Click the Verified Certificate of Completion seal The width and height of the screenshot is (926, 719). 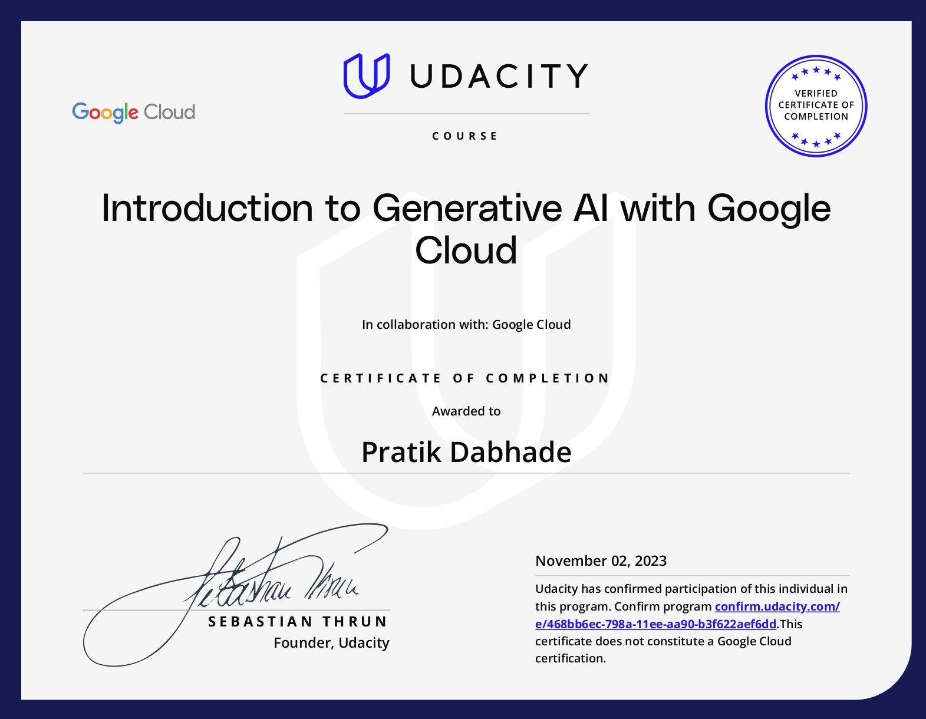pyautogui.click(x=816, y=106)
